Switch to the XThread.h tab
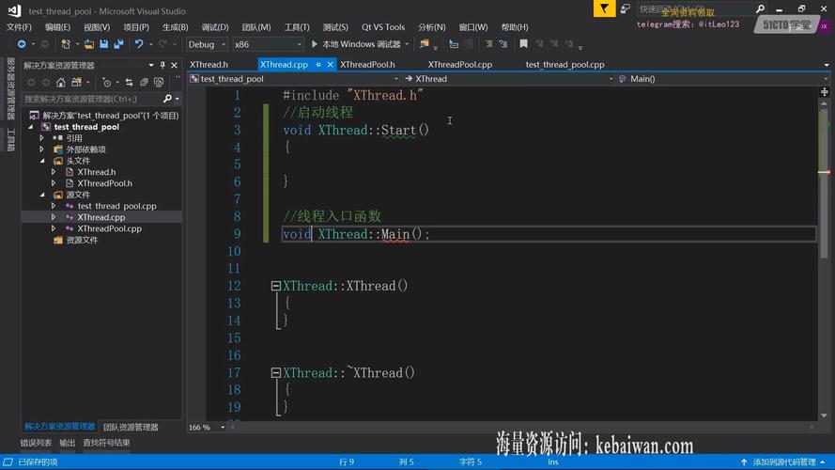 point(209,65)
